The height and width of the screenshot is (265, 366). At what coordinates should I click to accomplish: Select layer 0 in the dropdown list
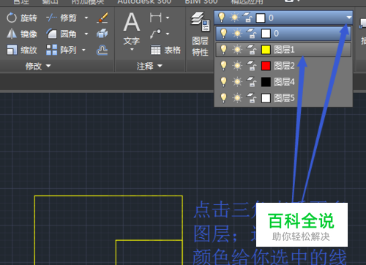[283, 34]
